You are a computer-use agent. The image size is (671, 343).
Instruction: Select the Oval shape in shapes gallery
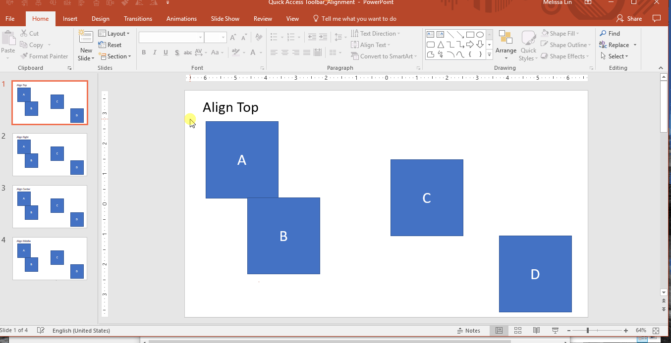480,35
